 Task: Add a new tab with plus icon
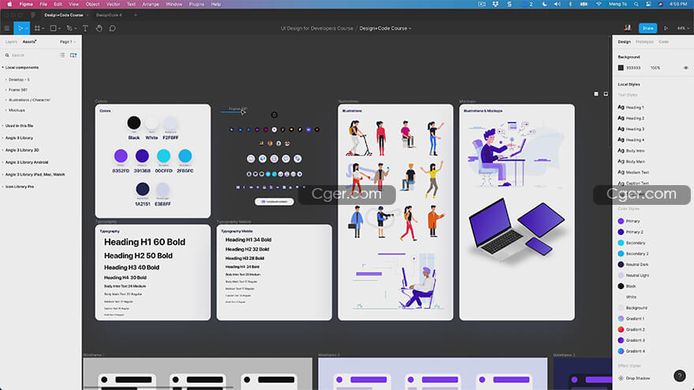pos(136,15)
